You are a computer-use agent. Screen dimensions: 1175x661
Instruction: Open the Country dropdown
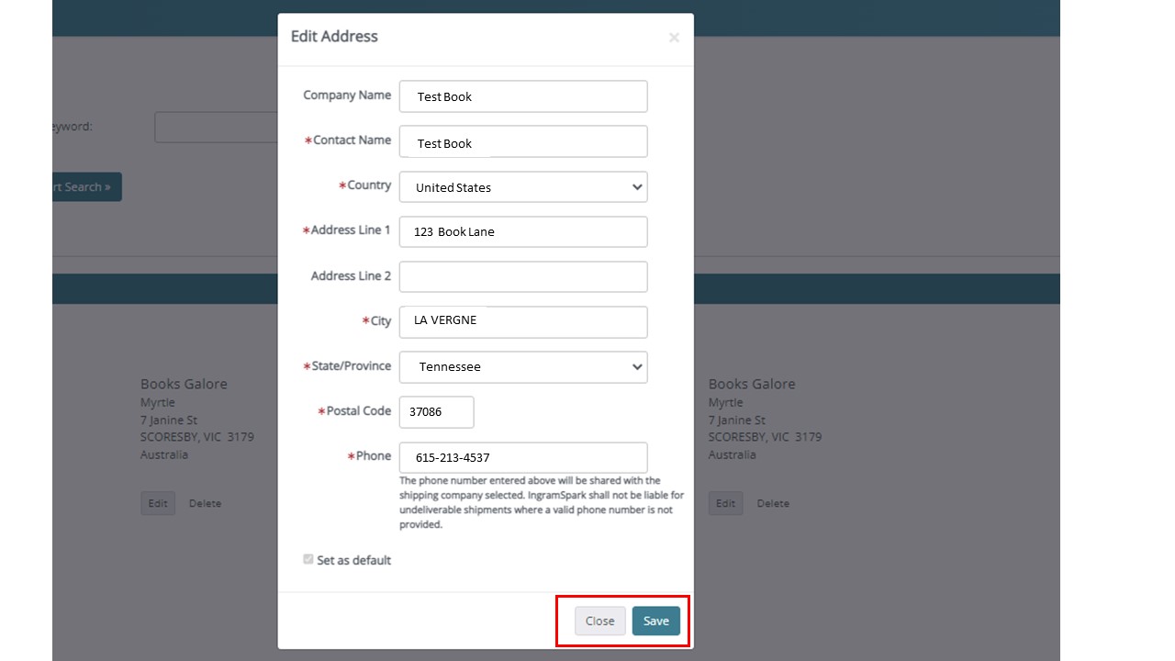click(523, 186)
